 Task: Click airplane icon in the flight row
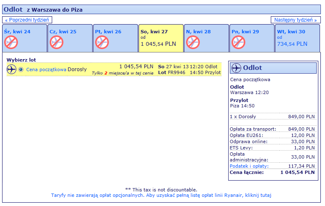point(11,69)
